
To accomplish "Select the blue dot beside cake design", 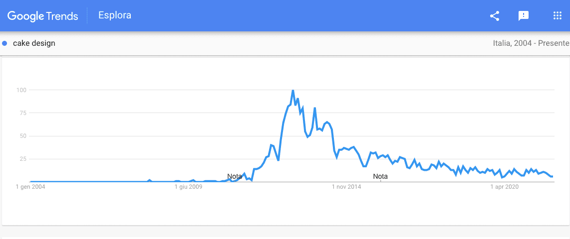I will [4, 43].
